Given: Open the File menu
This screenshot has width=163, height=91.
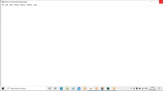Looking at the screenshot, I should pos(3,5).
